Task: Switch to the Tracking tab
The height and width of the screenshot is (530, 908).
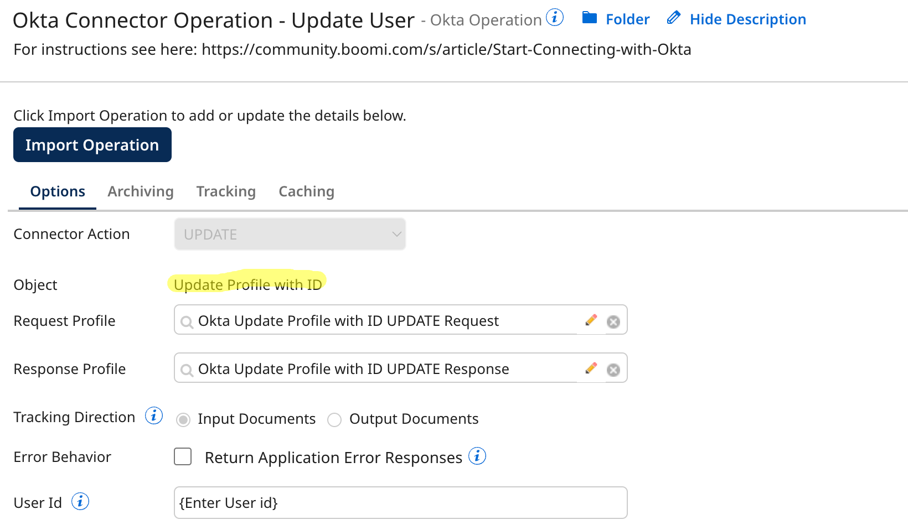Action: 226,191
